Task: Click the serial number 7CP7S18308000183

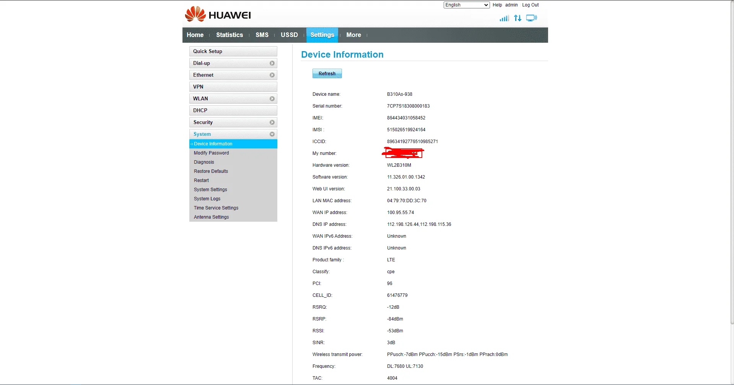Action: (408, 106)
